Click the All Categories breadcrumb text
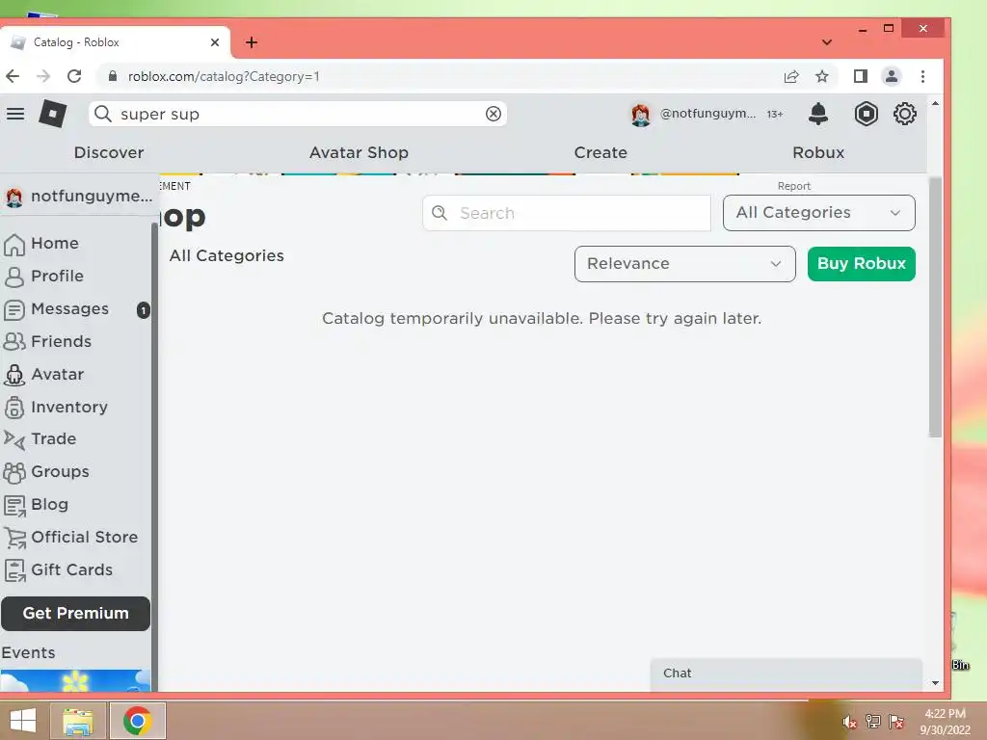Image resolution: width=987 pixels, height=740 pixels. coord(227,256)
